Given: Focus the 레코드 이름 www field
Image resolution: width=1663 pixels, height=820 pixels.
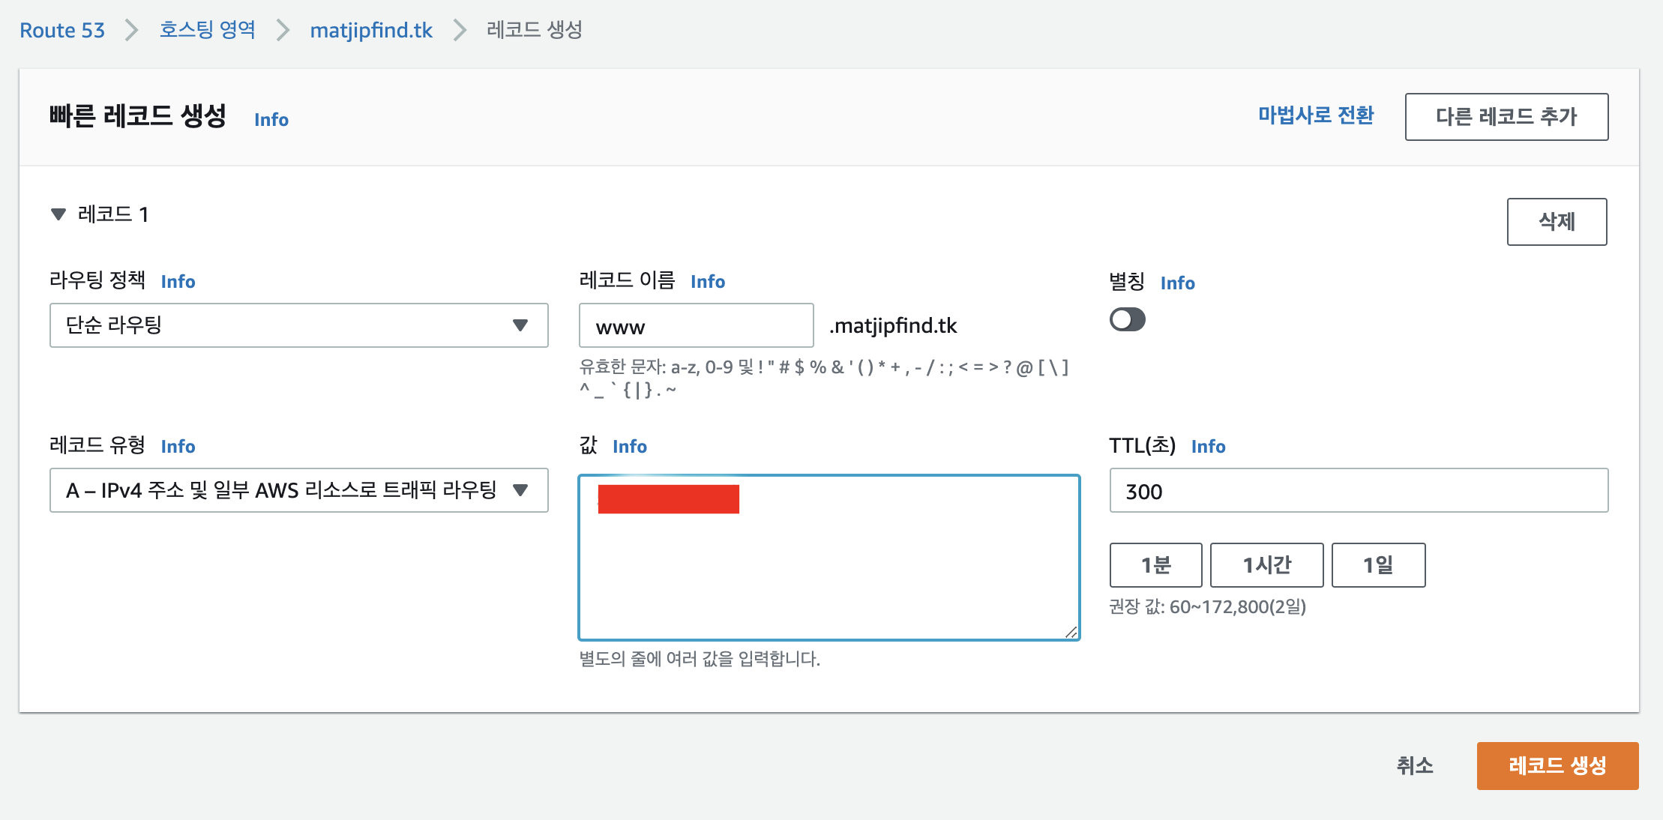Looking at the screenshot, I should [x=696, y=326].
